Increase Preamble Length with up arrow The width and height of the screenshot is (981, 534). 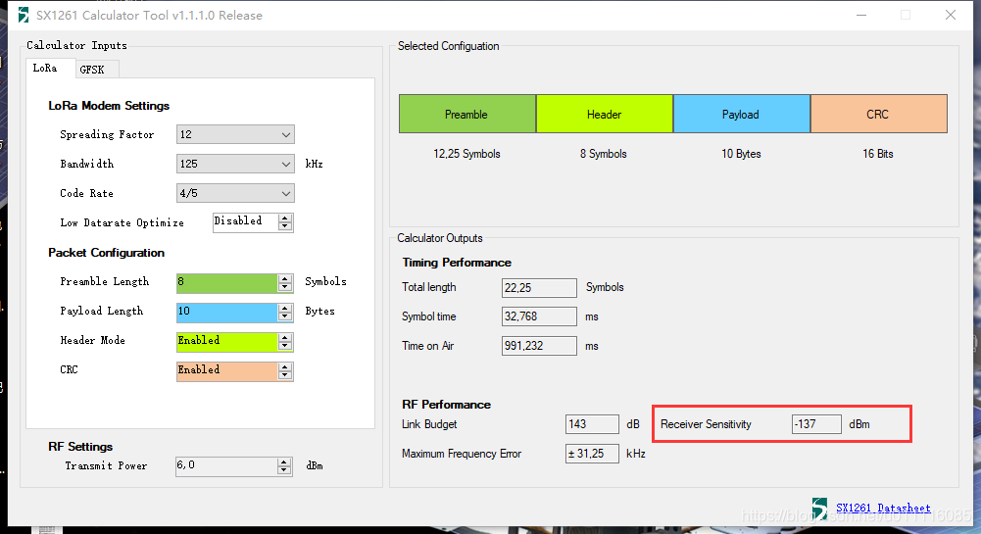click(285, 279)
